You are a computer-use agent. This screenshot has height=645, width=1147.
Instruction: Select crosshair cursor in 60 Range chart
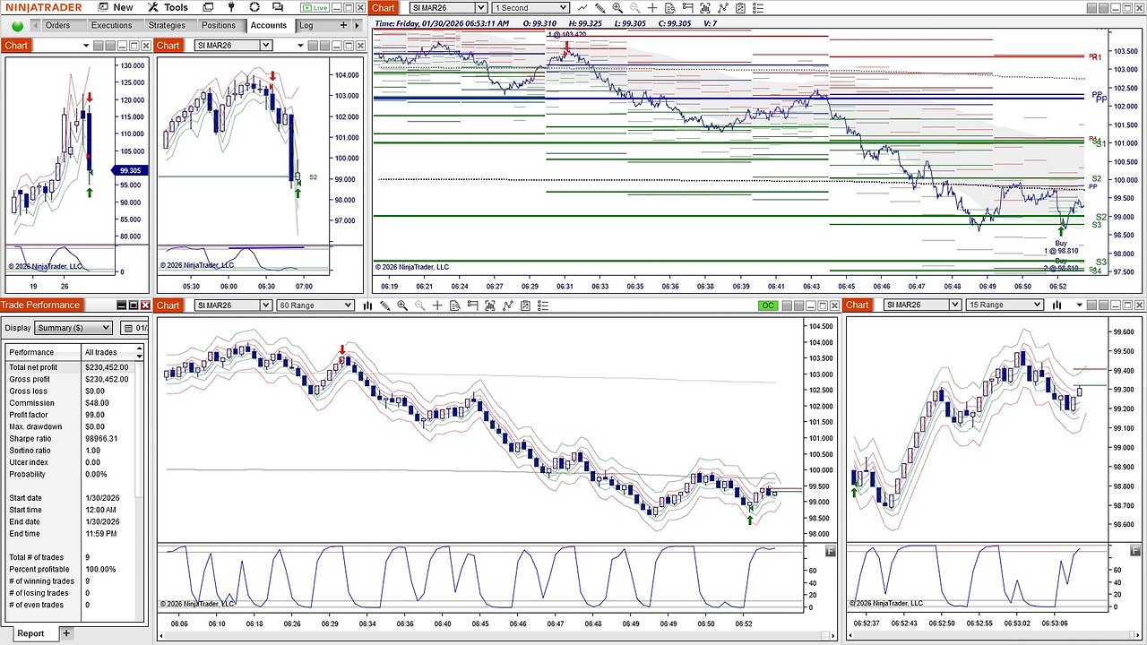pos(437,305)
